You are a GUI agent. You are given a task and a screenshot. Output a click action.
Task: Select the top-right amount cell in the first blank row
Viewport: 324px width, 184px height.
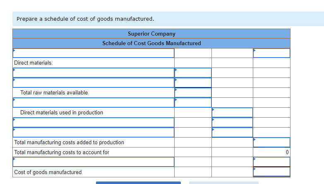coord(271,53)
